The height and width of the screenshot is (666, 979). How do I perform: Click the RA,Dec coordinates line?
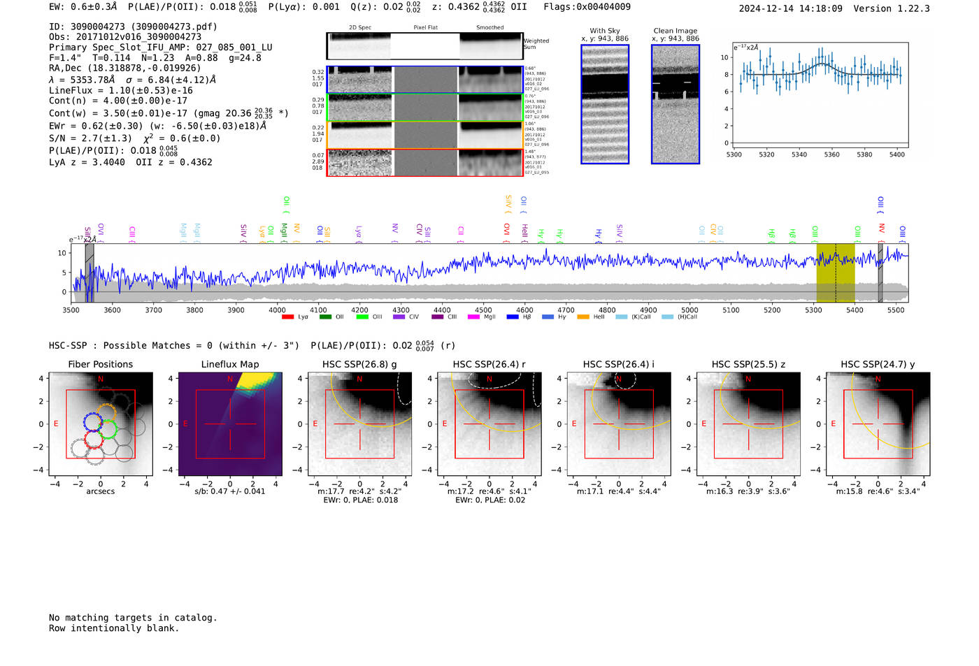pyautogui.click(x=124, y=68)
